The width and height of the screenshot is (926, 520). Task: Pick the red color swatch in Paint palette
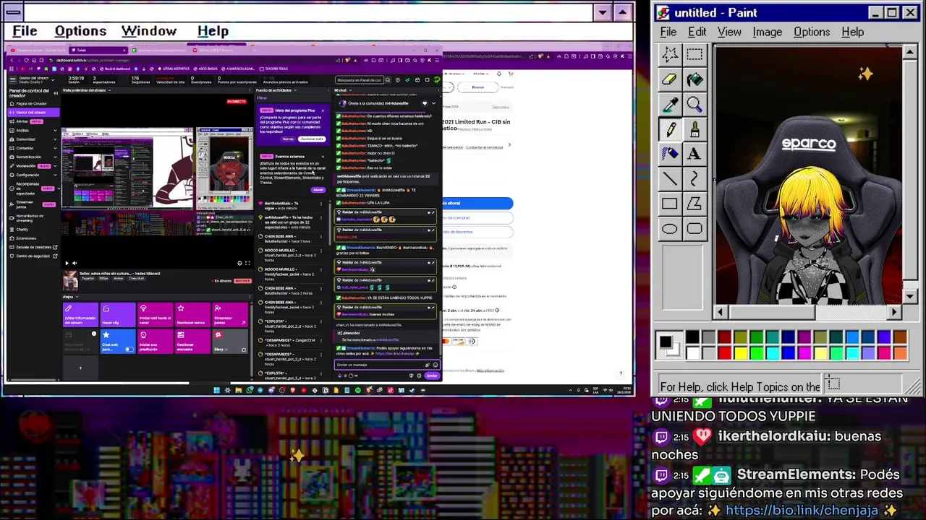(x=724, y=352)
